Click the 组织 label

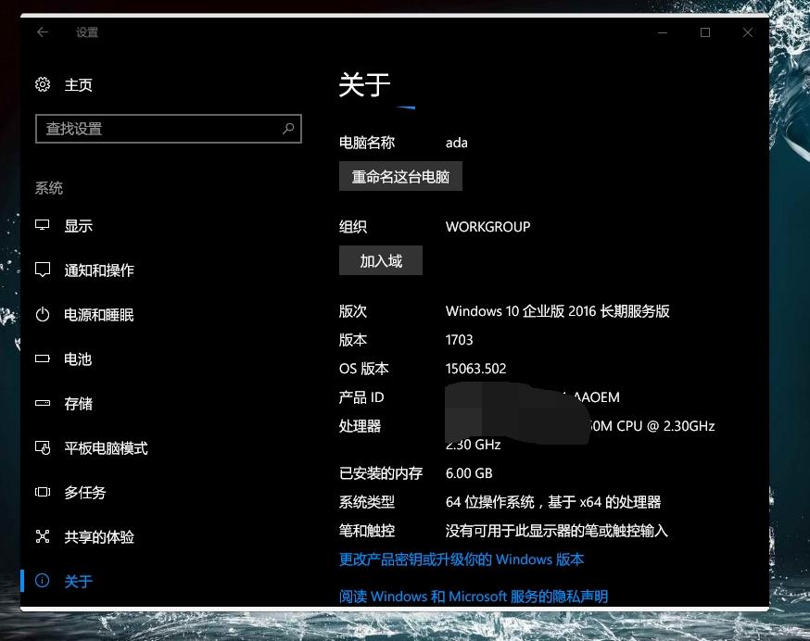click(x=353, y=227)
